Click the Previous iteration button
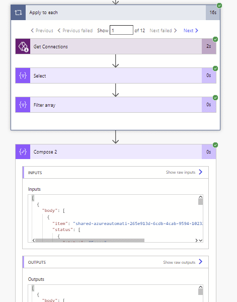This screenshot has height=302, width=237. [x=42, y=30]
